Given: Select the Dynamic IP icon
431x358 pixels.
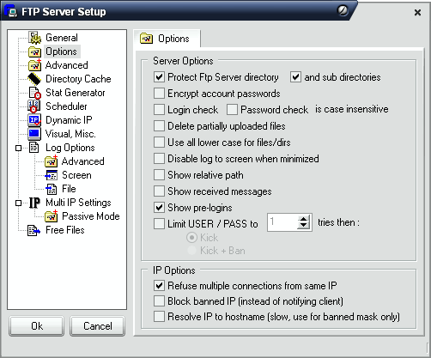Looking at the screenshot, I should coord(34,120).
